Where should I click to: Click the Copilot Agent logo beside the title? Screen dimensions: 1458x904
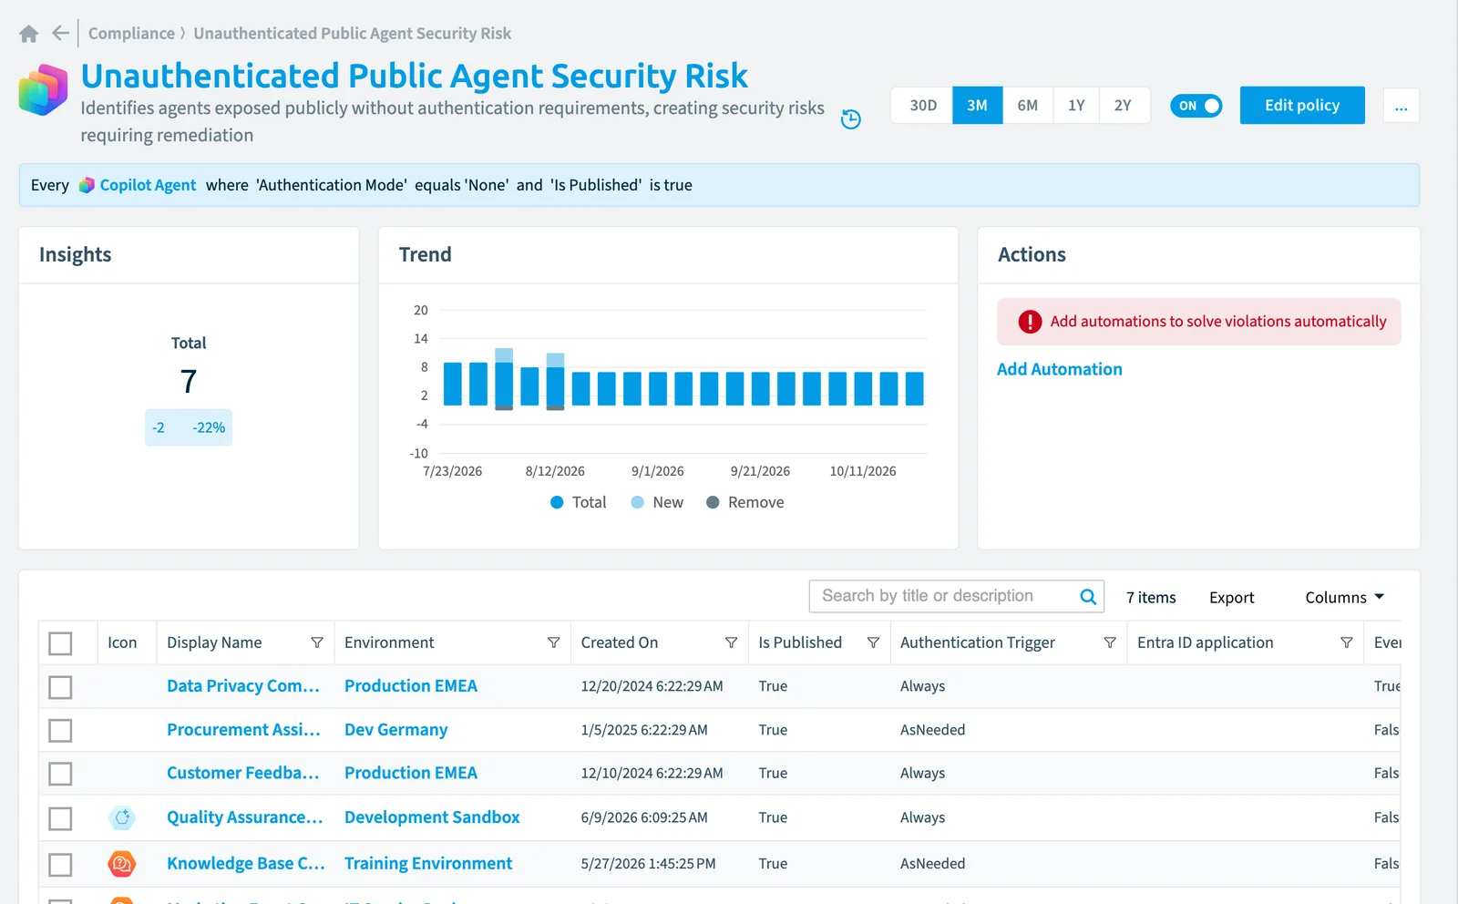coord(43,90)
